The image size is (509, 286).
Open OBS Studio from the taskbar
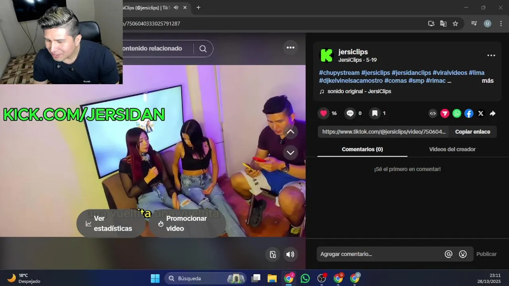tap(322, 278)
